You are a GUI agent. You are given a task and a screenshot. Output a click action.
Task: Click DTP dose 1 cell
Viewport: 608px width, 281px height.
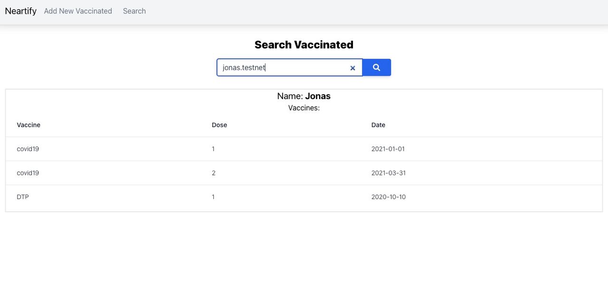point(213,197)
